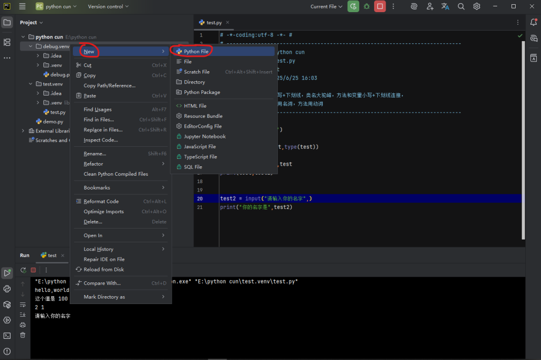Image resolution: width=541 pixels, height=360 pixels.
Task: Open Search Everywhere magnifier icon
Action: coord(461,6)
